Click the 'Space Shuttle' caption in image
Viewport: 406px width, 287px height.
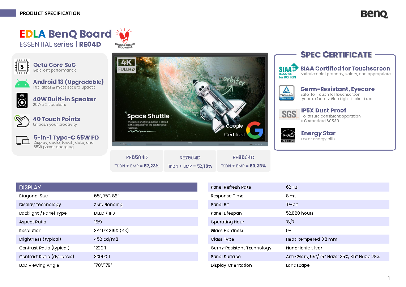pos(148,116)
